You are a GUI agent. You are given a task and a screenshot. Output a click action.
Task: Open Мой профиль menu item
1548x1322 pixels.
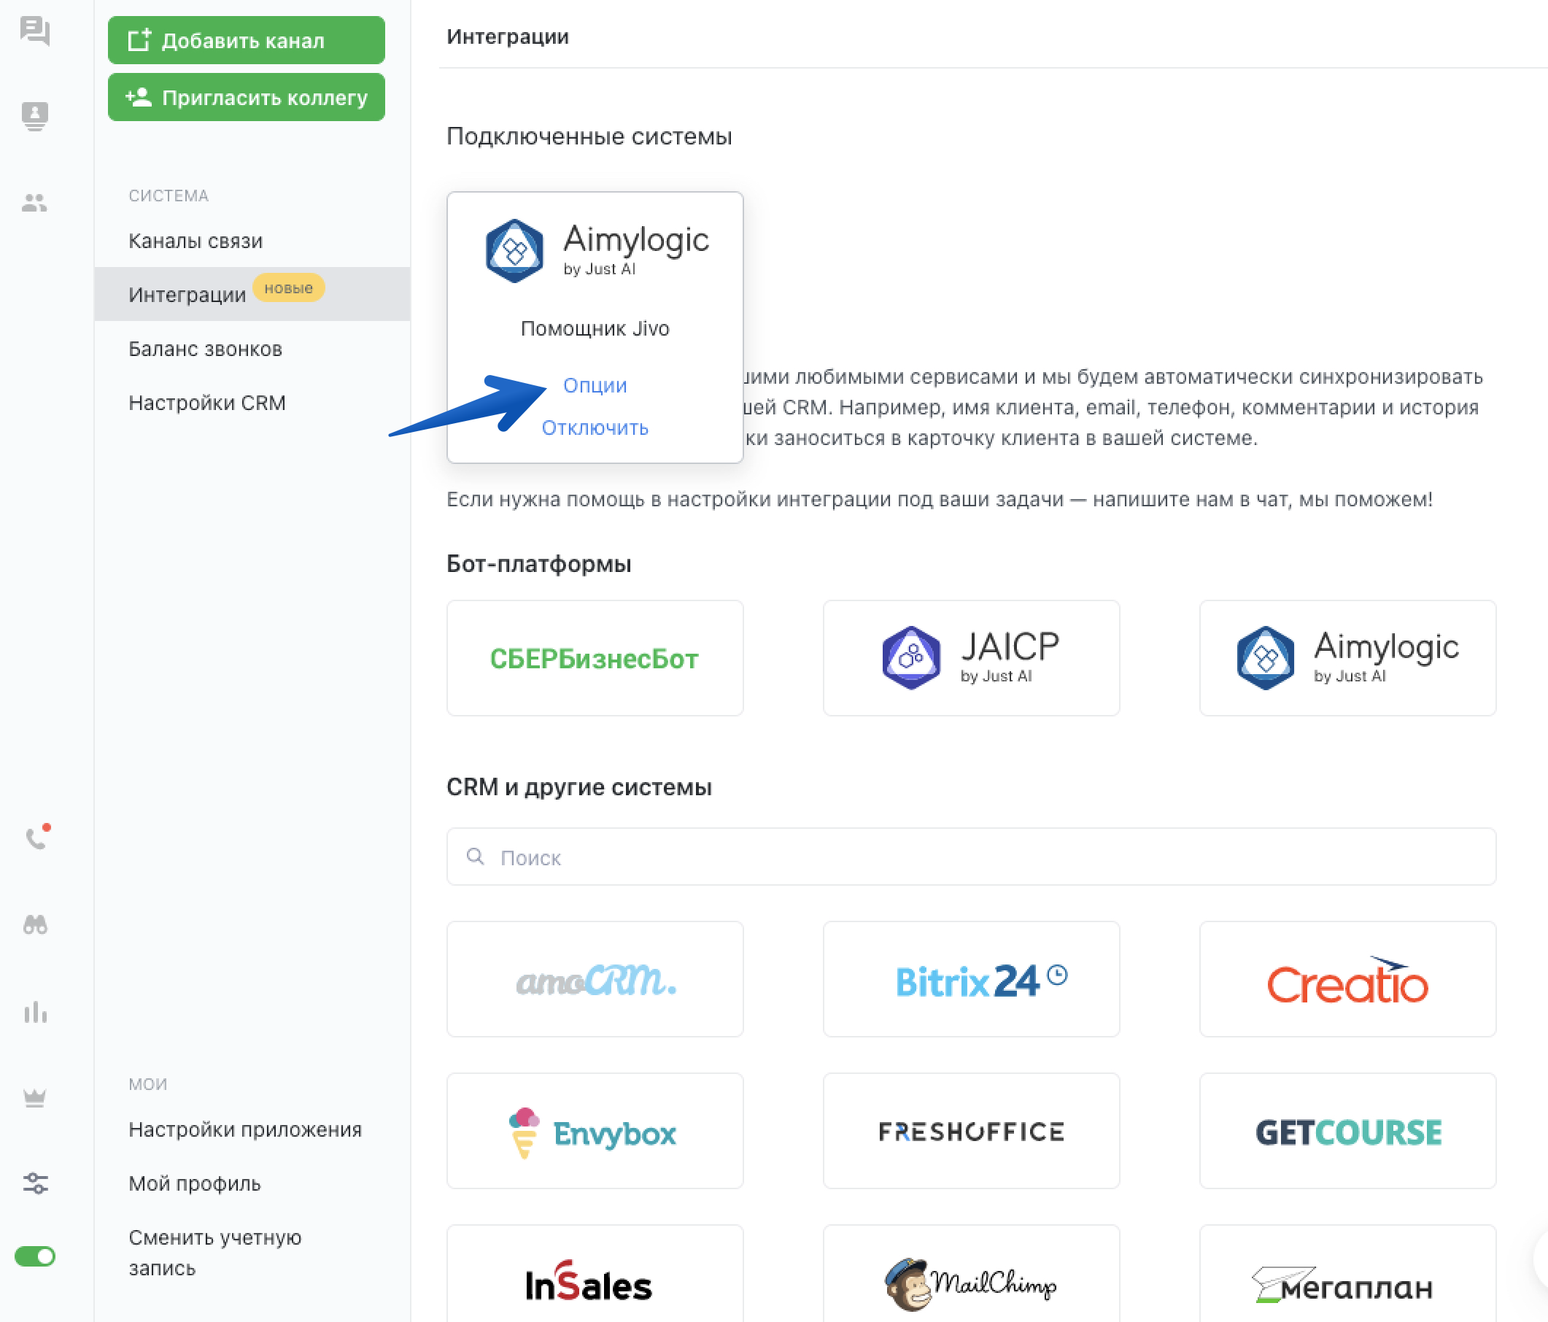pyautogui.click(x=194, y=1183)
